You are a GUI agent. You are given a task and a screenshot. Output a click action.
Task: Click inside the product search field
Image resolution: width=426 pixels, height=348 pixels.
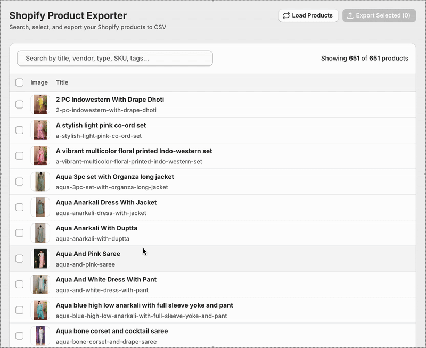116,58
